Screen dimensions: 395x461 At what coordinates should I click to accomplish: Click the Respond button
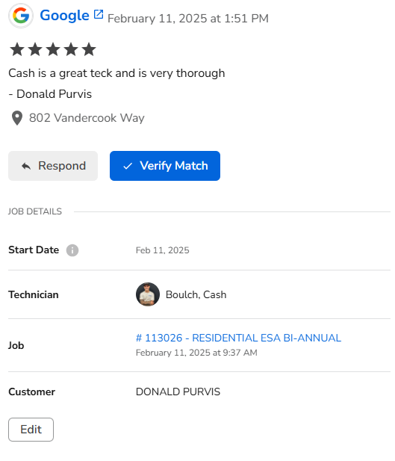coord(53,166)
